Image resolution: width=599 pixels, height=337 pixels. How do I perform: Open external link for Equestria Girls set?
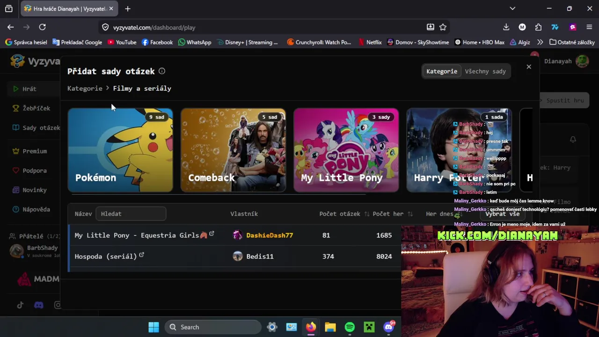(x=212, y=234)
